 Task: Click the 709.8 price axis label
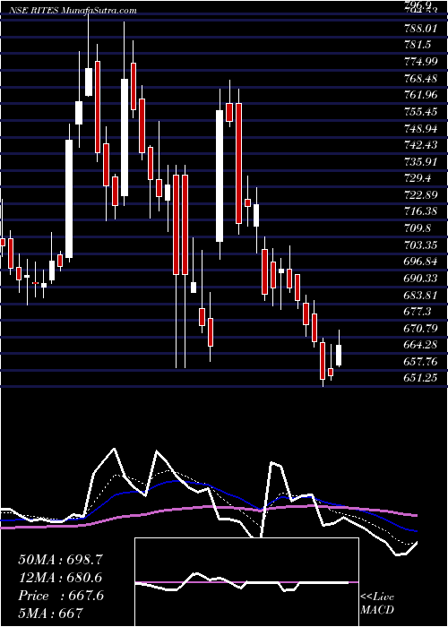pyautogui.click(x=417, y=228)
